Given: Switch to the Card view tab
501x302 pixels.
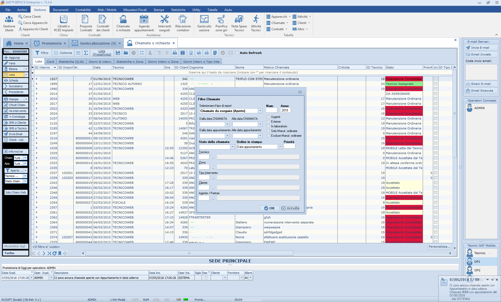Looking at the screenshot, I should point(50,62).
